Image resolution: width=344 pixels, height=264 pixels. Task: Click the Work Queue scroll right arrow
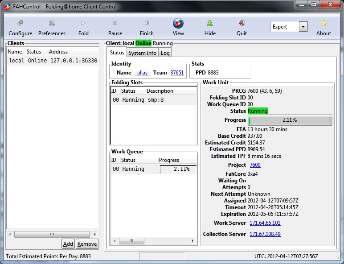[192, 241]
